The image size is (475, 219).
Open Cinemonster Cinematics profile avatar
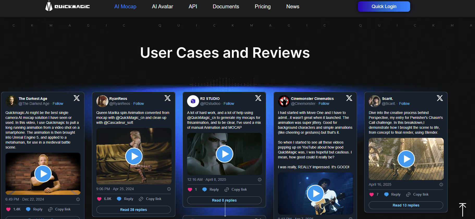[x=284, y=101]
